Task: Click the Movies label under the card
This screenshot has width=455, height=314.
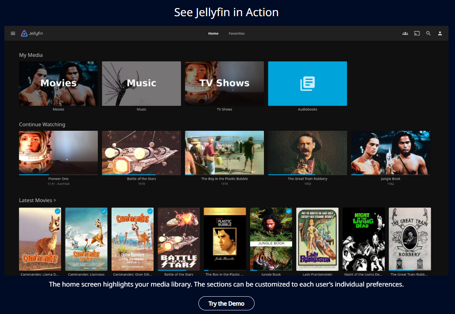Action: tap(58, 109)
